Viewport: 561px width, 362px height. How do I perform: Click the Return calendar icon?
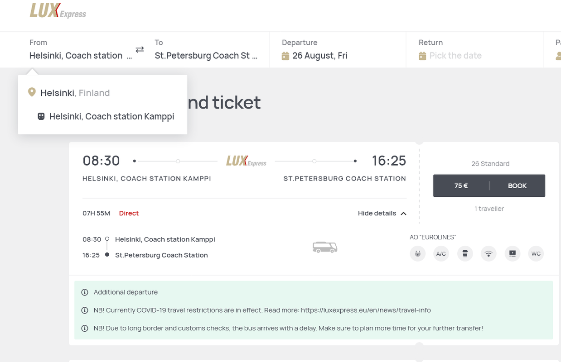coord(422,56)
